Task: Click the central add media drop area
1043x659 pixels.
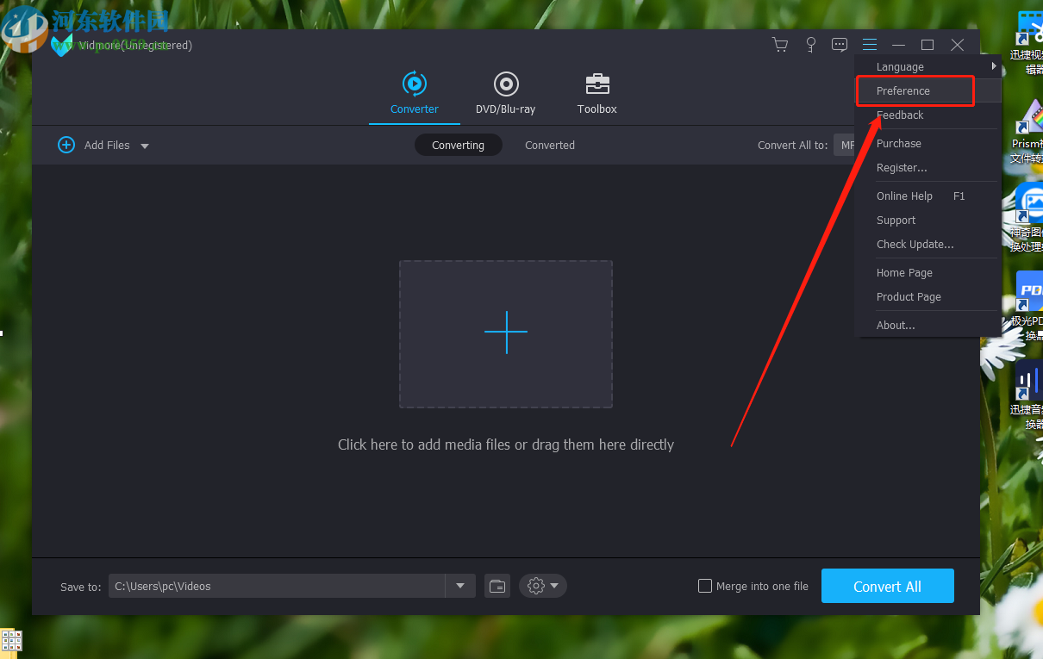Action: point(506,333)
